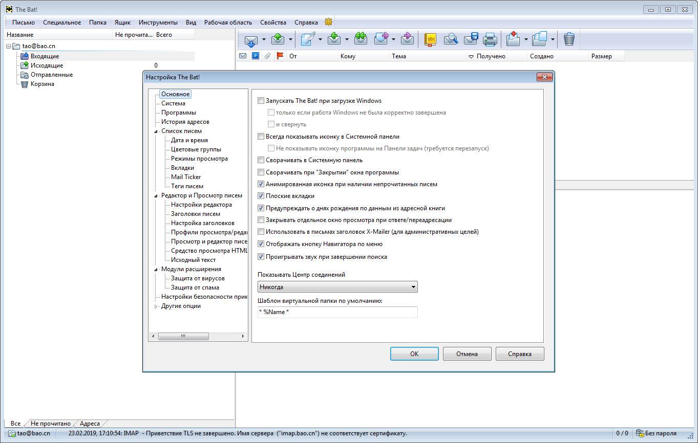Open the Рабочая область menu
The image size is (698, 443).
(x=228, y=23)
